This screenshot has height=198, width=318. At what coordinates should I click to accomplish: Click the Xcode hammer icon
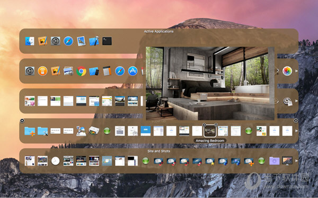click(94, 41)
